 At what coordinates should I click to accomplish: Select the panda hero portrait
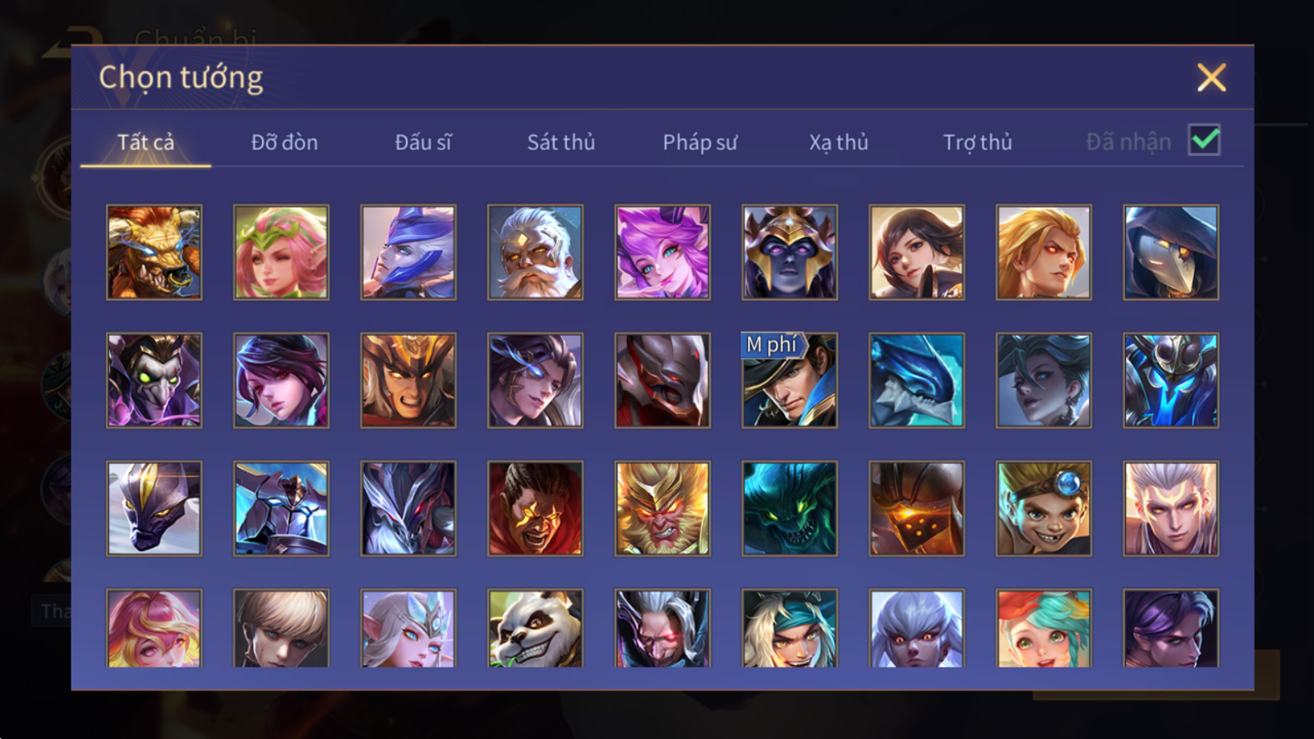click(535, 628)
